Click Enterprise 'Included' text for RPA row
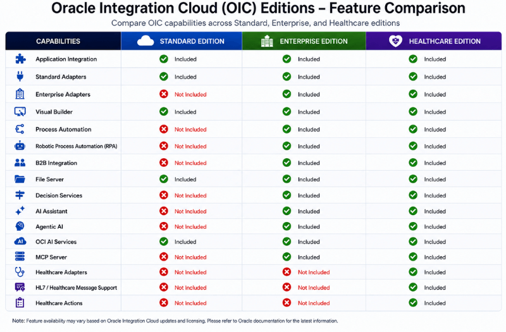 point(309,146)
